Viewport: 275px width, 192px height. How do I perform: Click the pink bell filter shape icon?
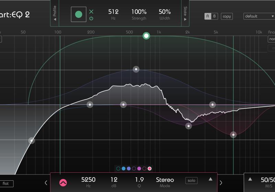(x=63, y=183)
